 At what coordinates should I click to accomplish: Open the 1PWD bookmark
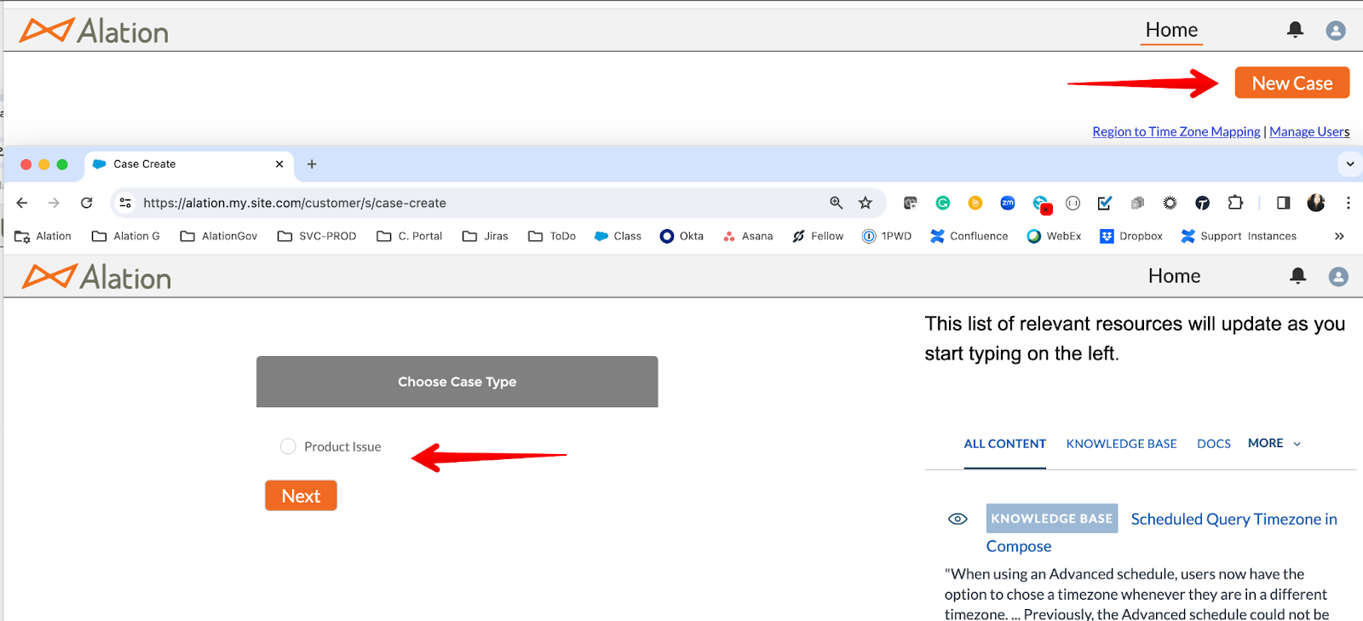887,236
